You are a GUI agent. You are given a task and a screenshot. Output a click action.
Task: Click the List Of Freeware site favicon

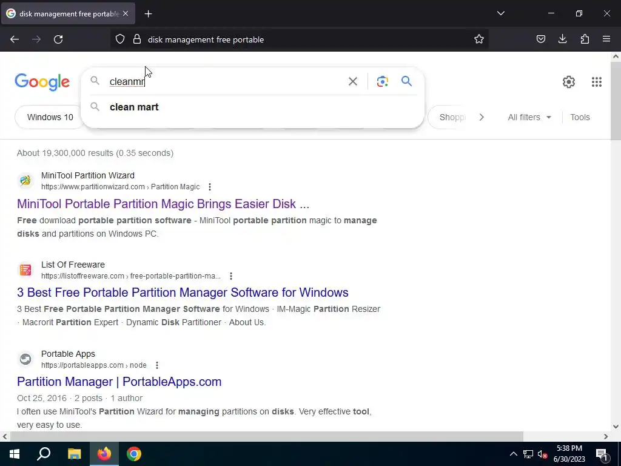[25, 270]
